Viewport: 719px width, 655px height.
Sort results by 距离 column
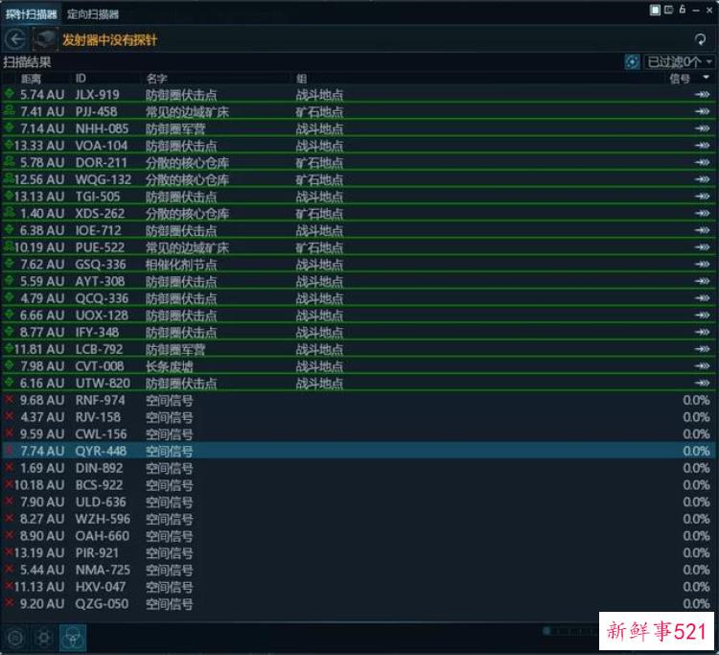(x=31, y=78)
